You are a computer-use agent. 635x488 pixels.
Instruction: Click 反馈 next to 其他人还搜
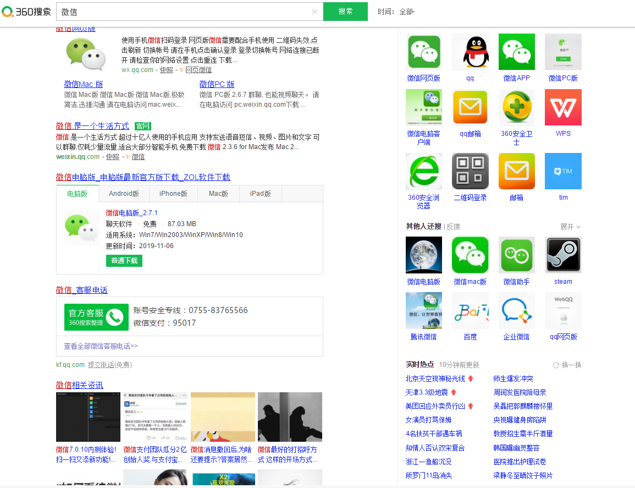pos(453,227)
